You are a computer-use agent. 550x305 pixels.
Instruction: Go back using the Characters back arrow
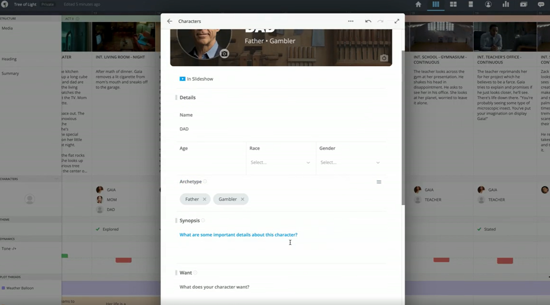[x=170, y=21]
